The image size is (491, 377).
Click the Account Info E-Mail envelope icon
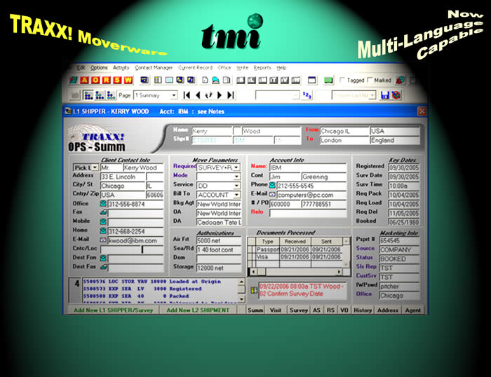tap(272, 194)
